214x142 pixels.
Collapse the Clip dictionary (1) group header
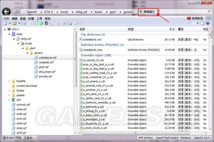tap(93, 35)
